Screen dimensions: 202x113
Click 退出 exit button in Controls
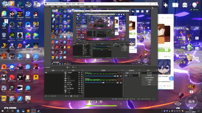pyautogui.click(x=149, y=84)
